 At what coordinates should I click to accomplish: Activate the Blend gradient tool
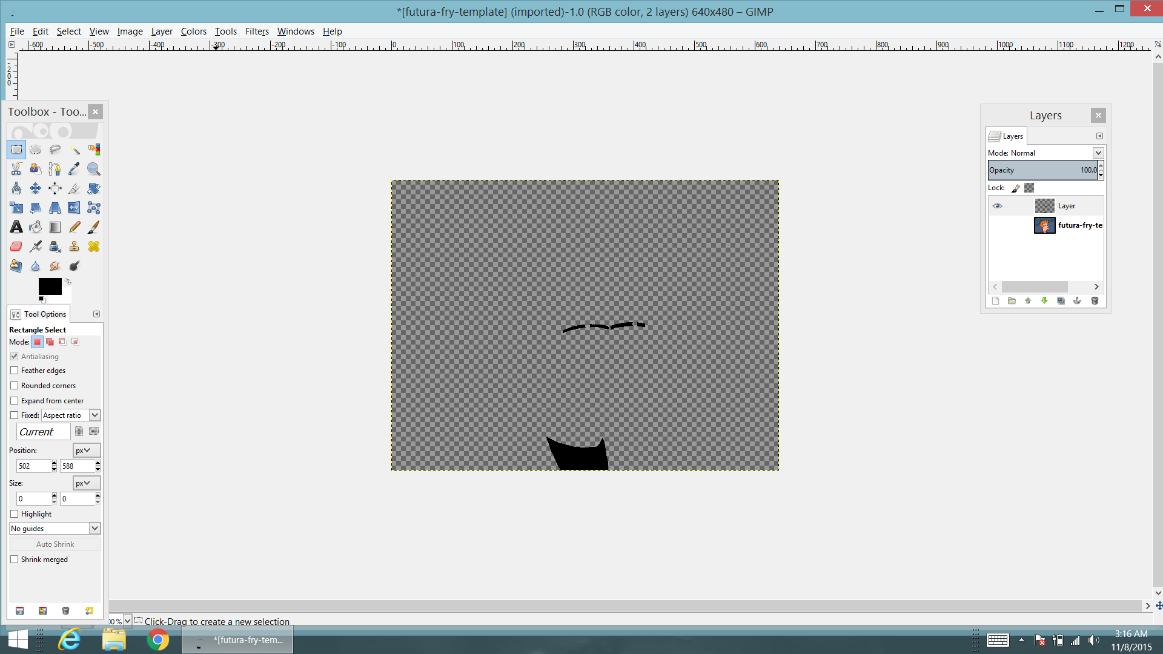tap(55, 227)
